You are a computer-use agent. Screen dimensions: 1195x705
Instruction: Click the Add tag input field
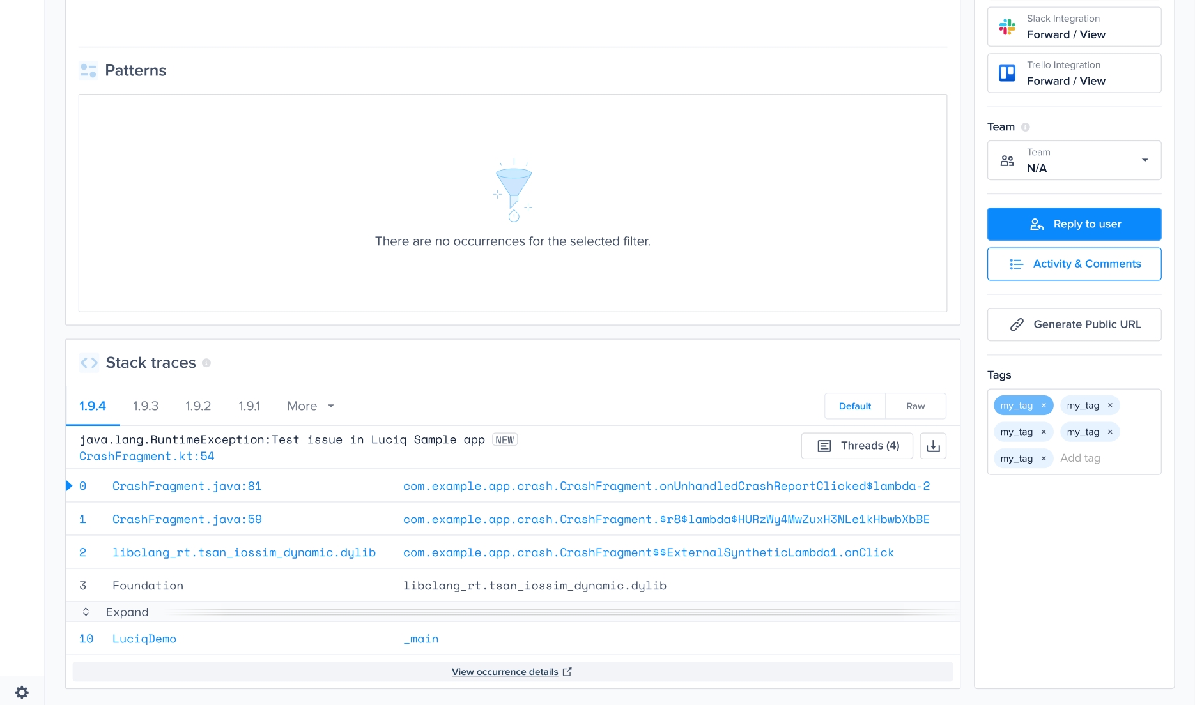[1099, 459]
